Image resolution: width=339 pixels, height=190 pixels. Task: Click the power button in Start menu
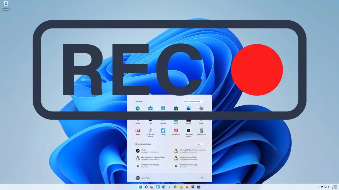202,178
